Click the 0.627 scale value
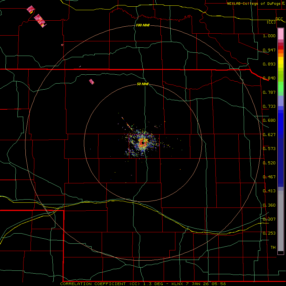This screenshot has height=286, width=286. [x=269, y=135]
